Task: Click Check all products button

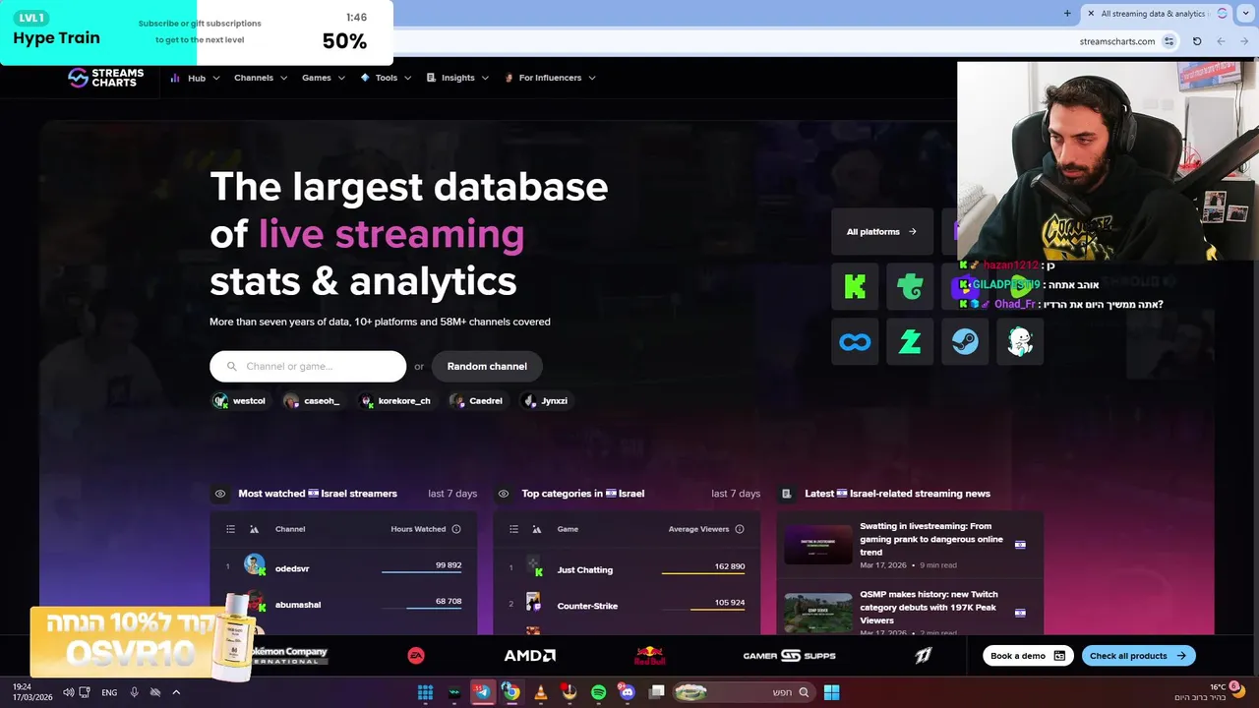Action: click(1138, 656)
